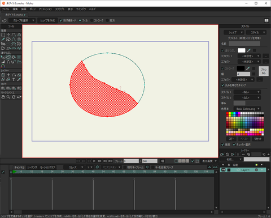Toggle visibility of Layer 1
Screen dimensions: 271x218
(x=224, y=170)
